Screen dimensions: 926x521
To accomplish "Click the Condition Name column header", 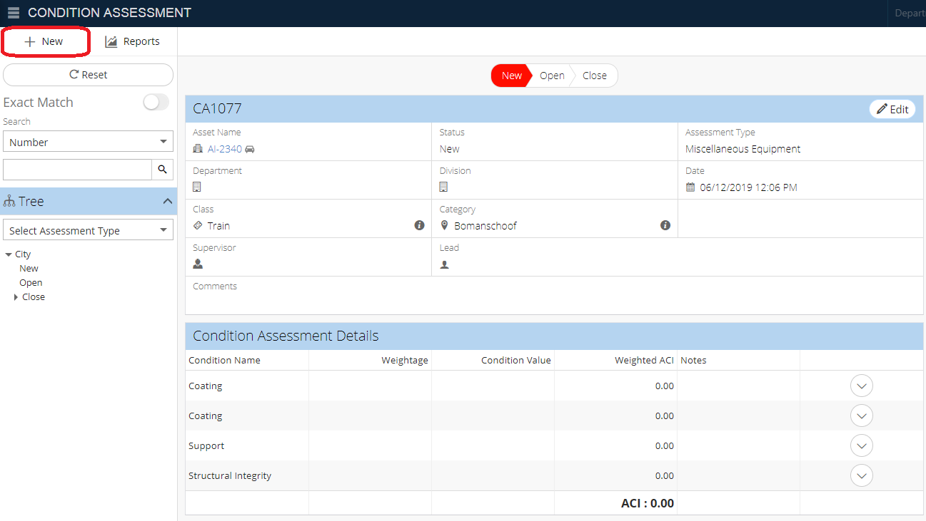I will [224, 361].
